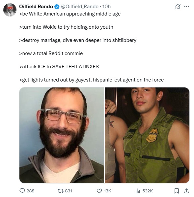Open right photo of man in green vest

click(x=147, y=135)
